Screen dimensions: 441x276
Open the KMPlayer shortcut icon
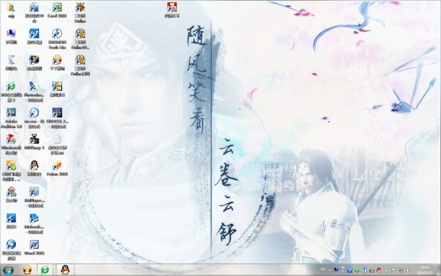click(34, 197)
